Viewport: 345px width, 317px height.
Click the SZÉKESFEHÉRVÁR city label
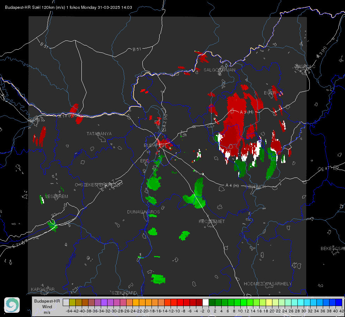[100, 185]
